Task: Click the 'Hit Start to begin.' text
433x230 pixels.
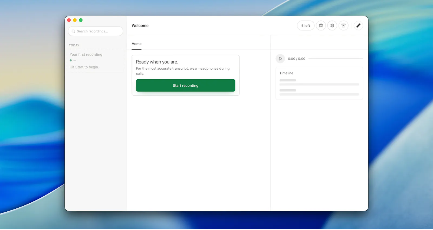Action: point(84,67)
